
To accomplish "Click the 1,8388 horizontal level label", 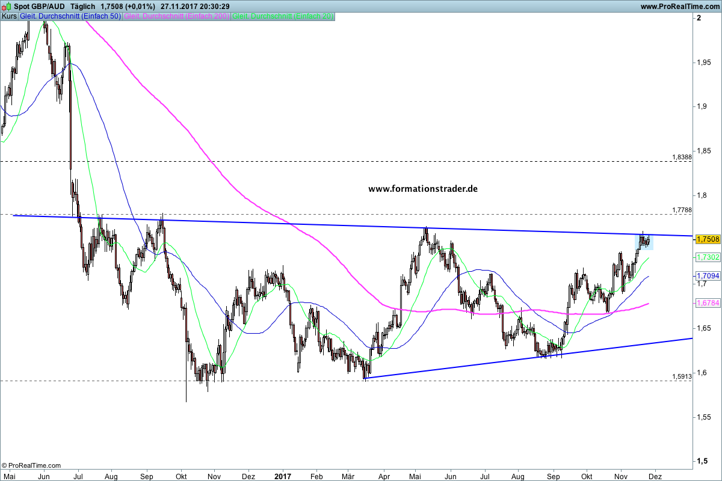I will coord(682,157).
